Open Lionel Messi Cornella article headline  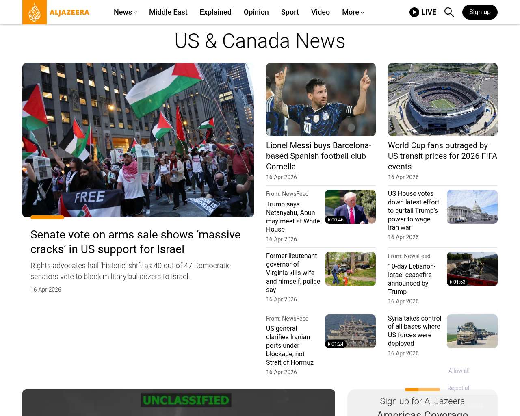point(318,156)
